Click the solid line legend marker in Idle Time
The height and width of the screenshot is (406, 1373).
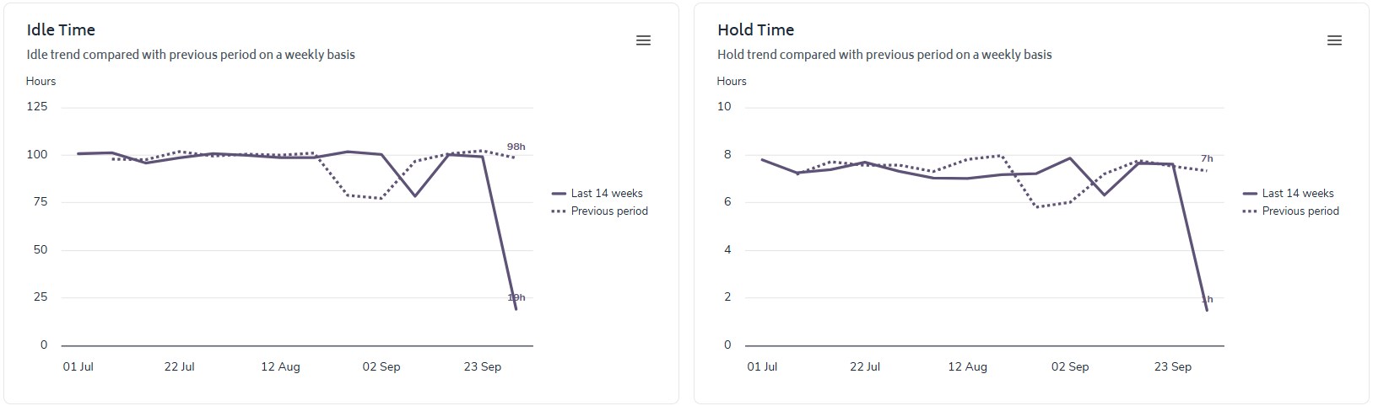pos(559,194)
